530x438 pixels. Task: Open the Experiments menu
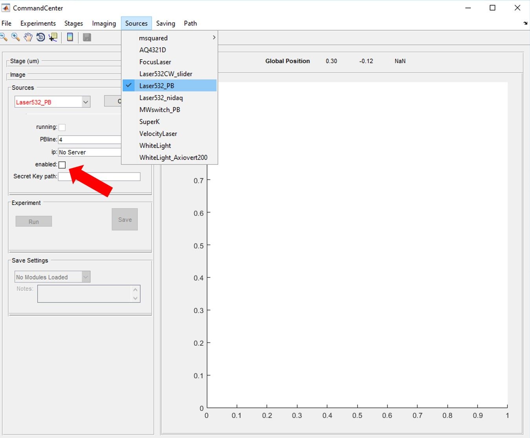tap(38, 23)
